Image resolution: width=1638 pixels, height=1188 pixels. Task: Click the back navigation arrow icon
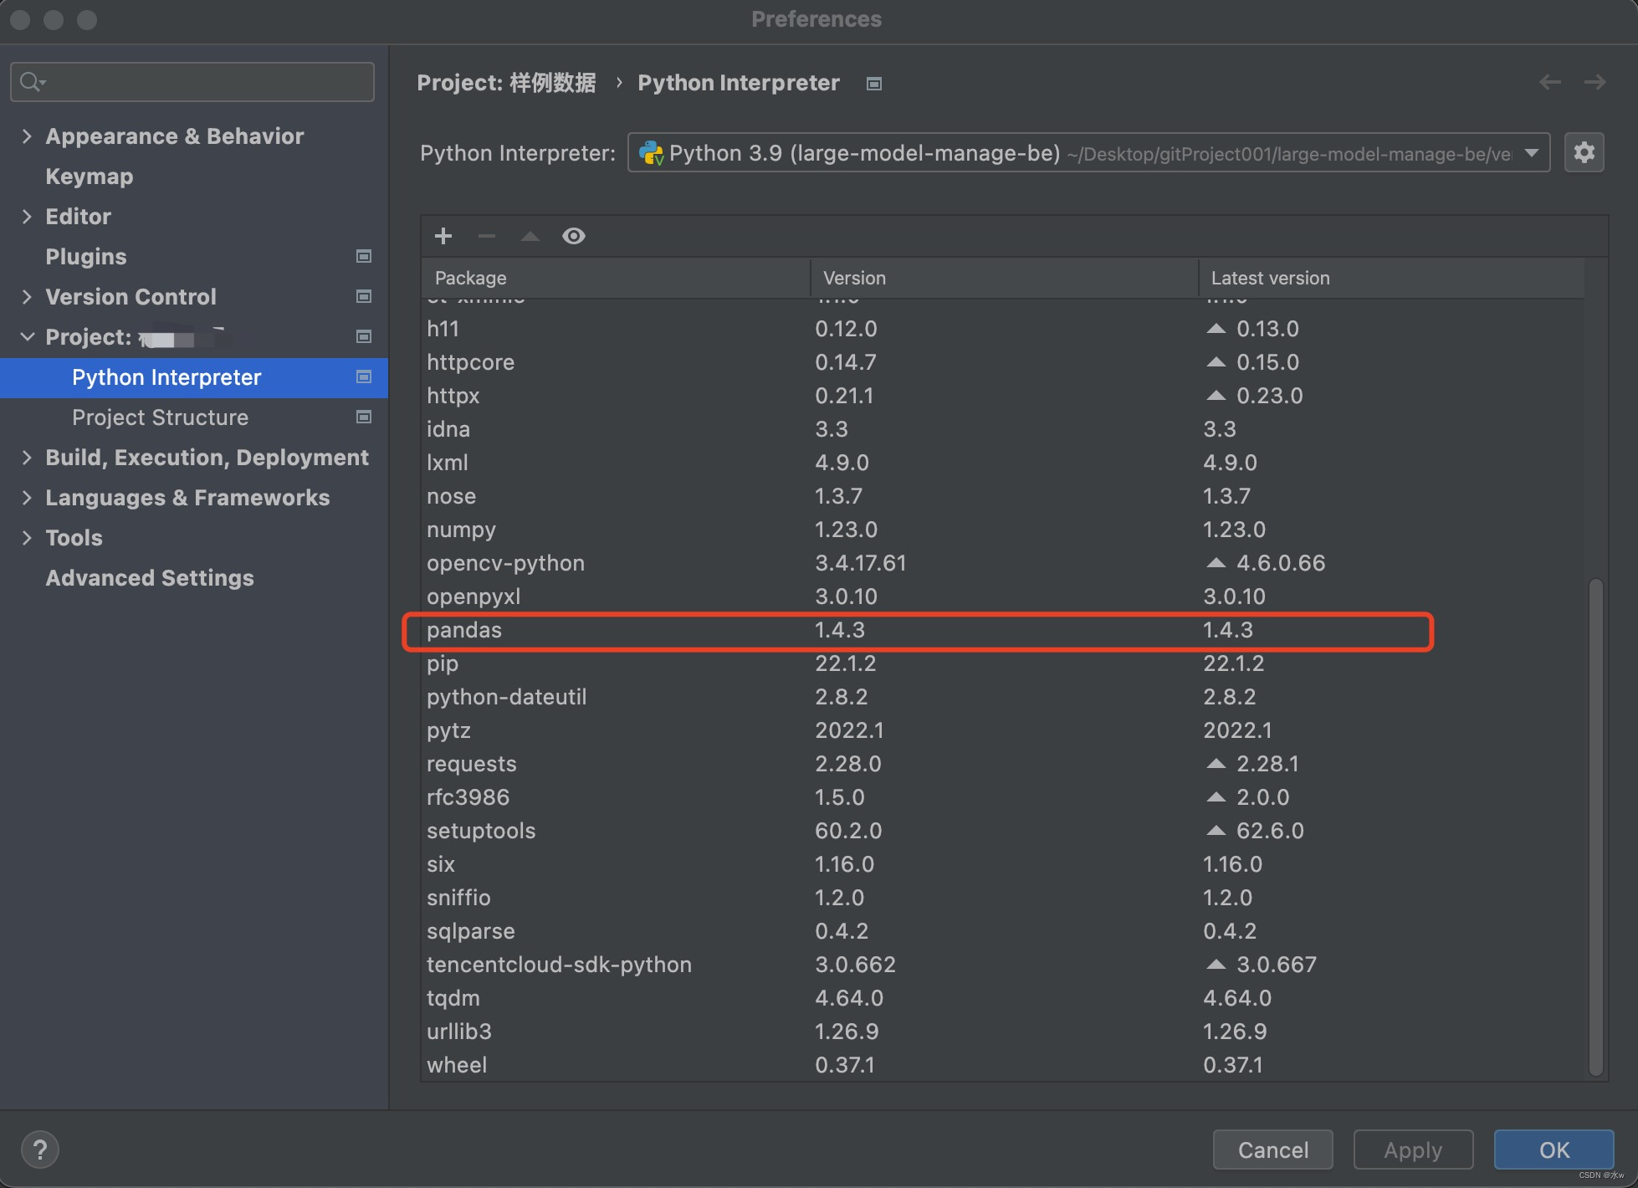[x=1550, y=84]
